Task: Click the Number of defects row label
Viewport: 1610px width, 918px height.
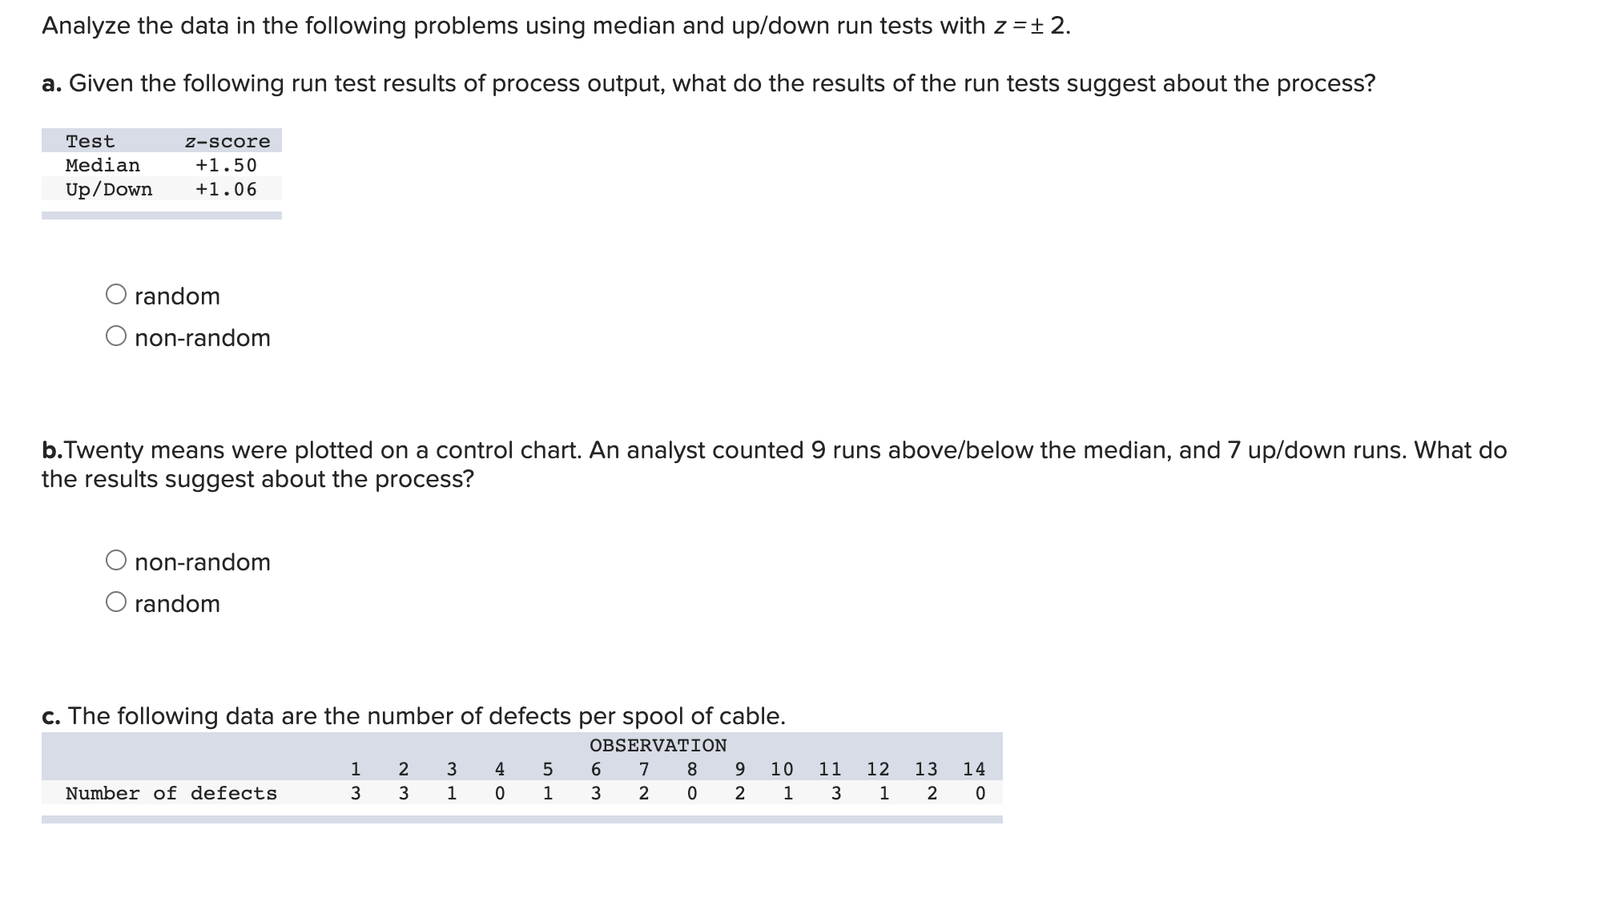Action: coord(171,794)
